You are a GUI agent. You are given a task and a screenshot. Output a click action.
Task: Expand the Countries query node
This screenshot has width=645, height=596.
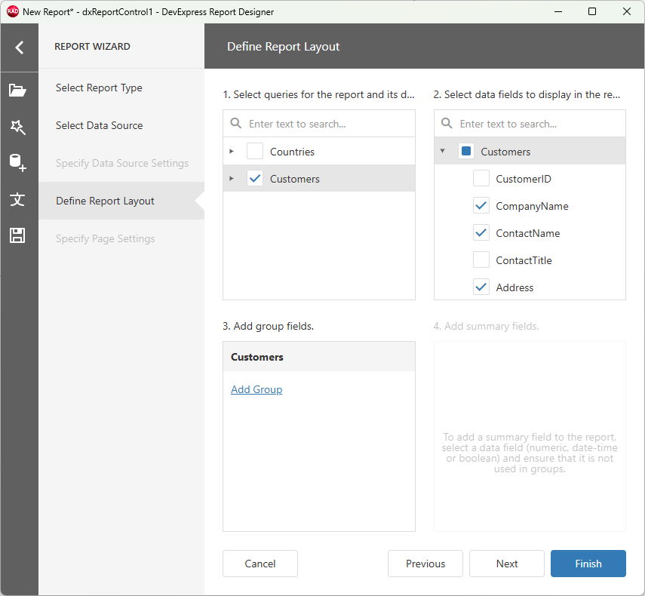tap(232, 152)
